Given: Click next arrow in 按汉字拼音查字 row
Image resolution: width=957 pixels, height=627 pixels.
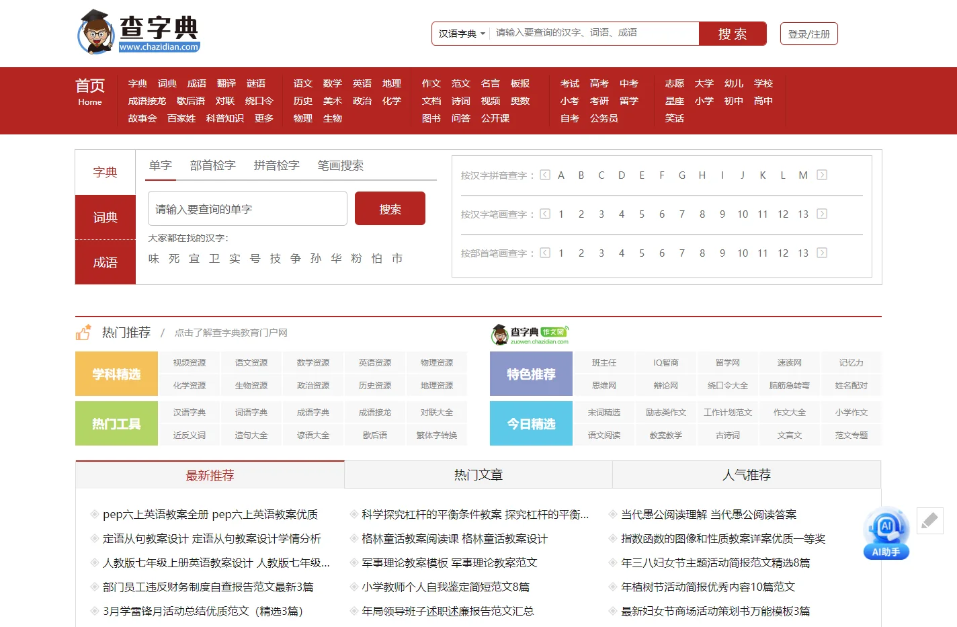Looking at the screenshot, I should 822,175.
